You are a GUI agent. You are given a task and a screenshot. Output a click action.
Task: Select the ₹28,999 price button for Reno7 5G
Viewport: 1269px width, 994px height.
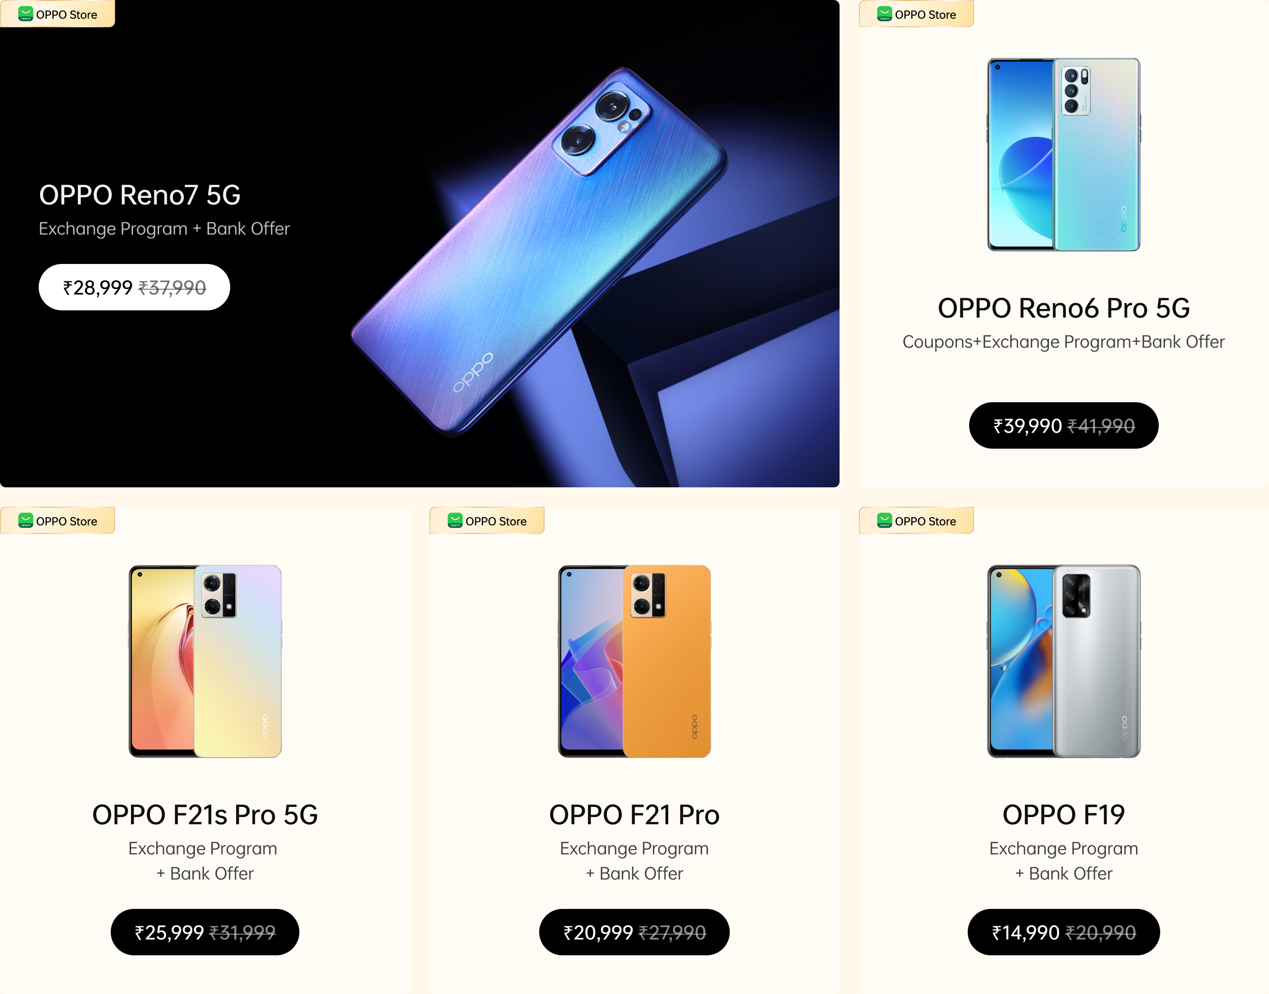[x=134, y=287]
